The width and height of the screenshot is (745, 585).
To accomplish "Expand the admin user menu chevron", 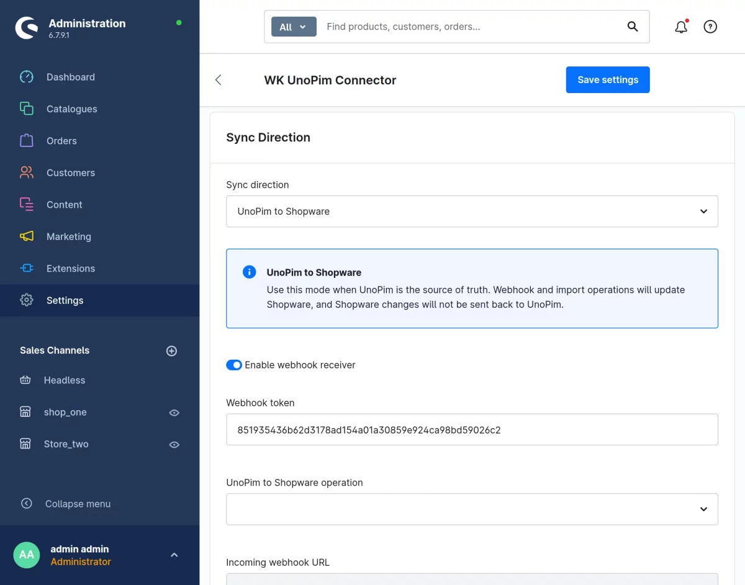I will tap(174, 555).
